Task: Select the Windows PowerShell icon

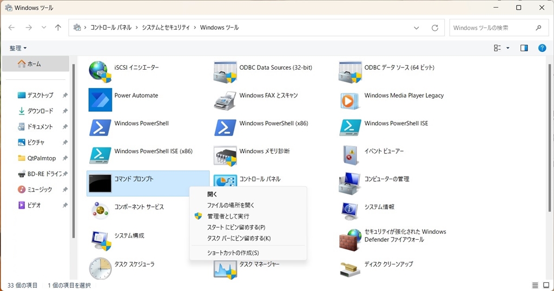Action: 100,128
